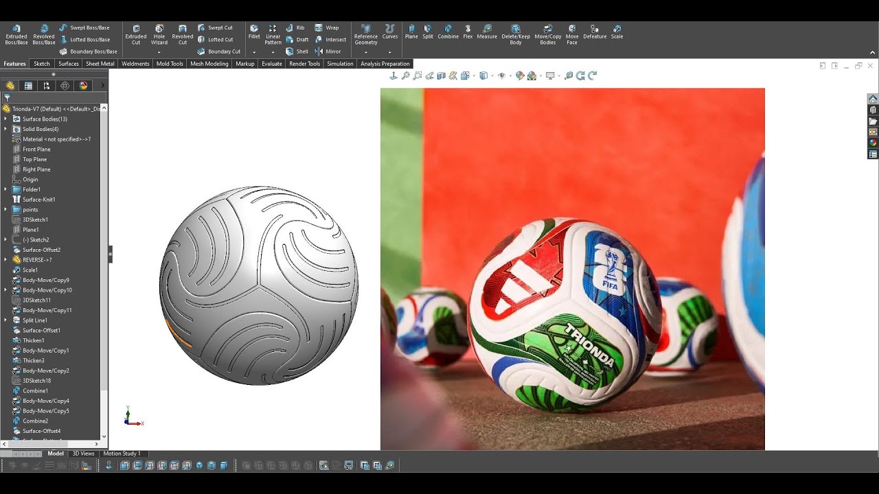Image resolution: width=879 pixels, height=494 pixels.
Task: Open the ConfigurationManager tab icon
Action: click(x=47, y=86)
